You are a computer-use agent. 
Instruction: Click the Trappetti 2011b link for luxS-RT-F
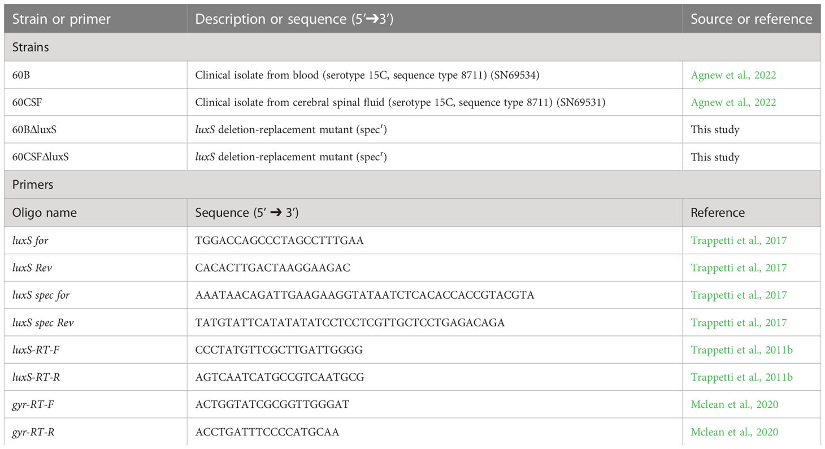tap(741, 350)
